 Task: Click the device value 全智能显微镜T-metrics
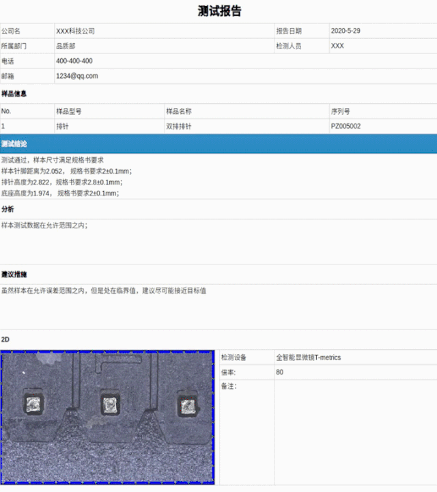pos(308,357)
